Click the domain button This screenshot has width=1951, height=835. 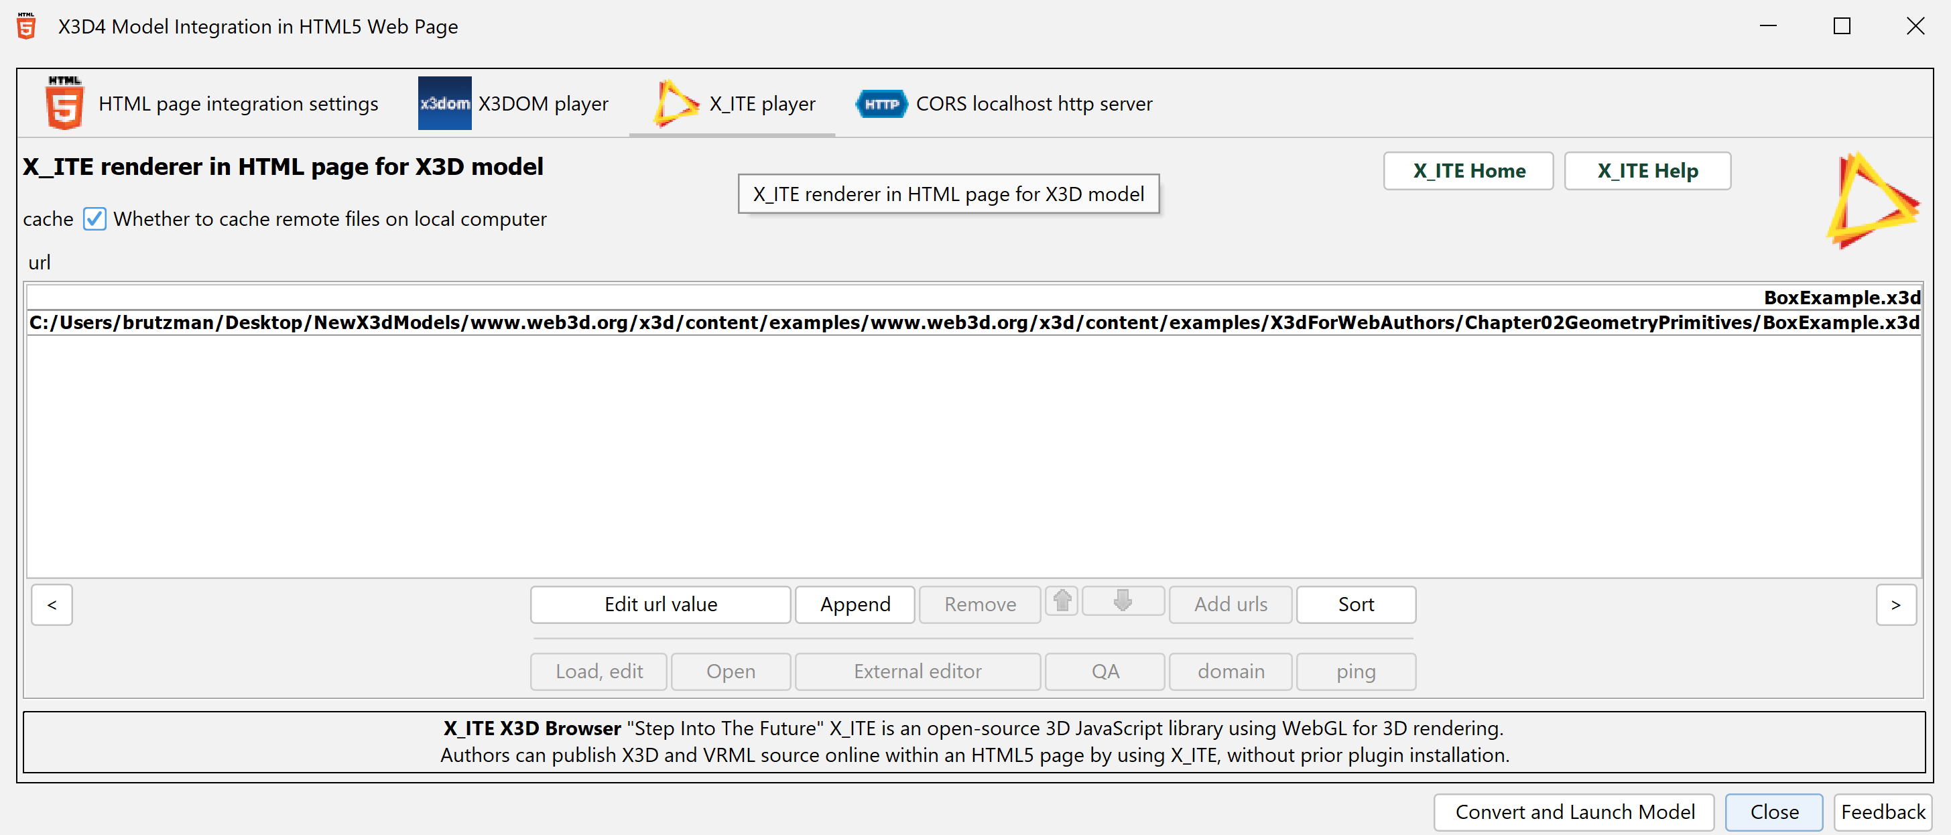pos(1231,671)
